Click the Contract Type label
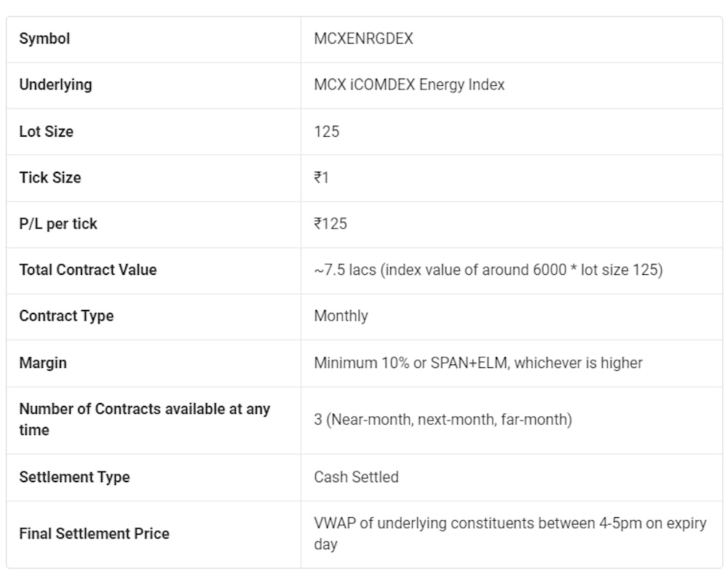The width and height of the screenshot is (728, 587). click(66, 316)
